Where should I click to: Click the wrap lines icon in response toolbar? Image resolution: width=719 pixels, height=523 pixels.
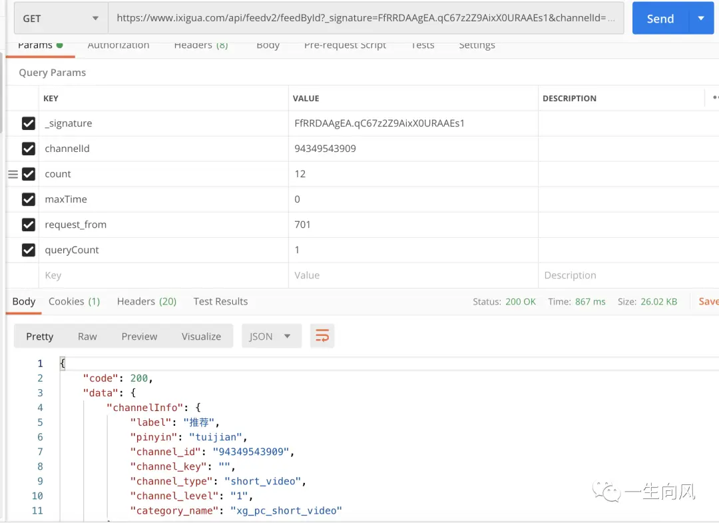tap(322, 336)
